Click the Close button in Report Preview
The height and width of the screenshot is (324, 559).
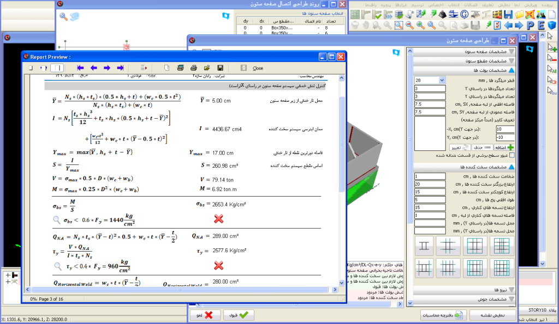click(258, 68)
